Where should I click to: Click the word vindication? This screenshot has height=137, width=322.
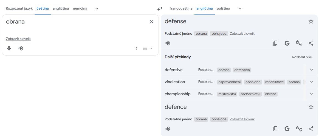click(x=175, y=82)
